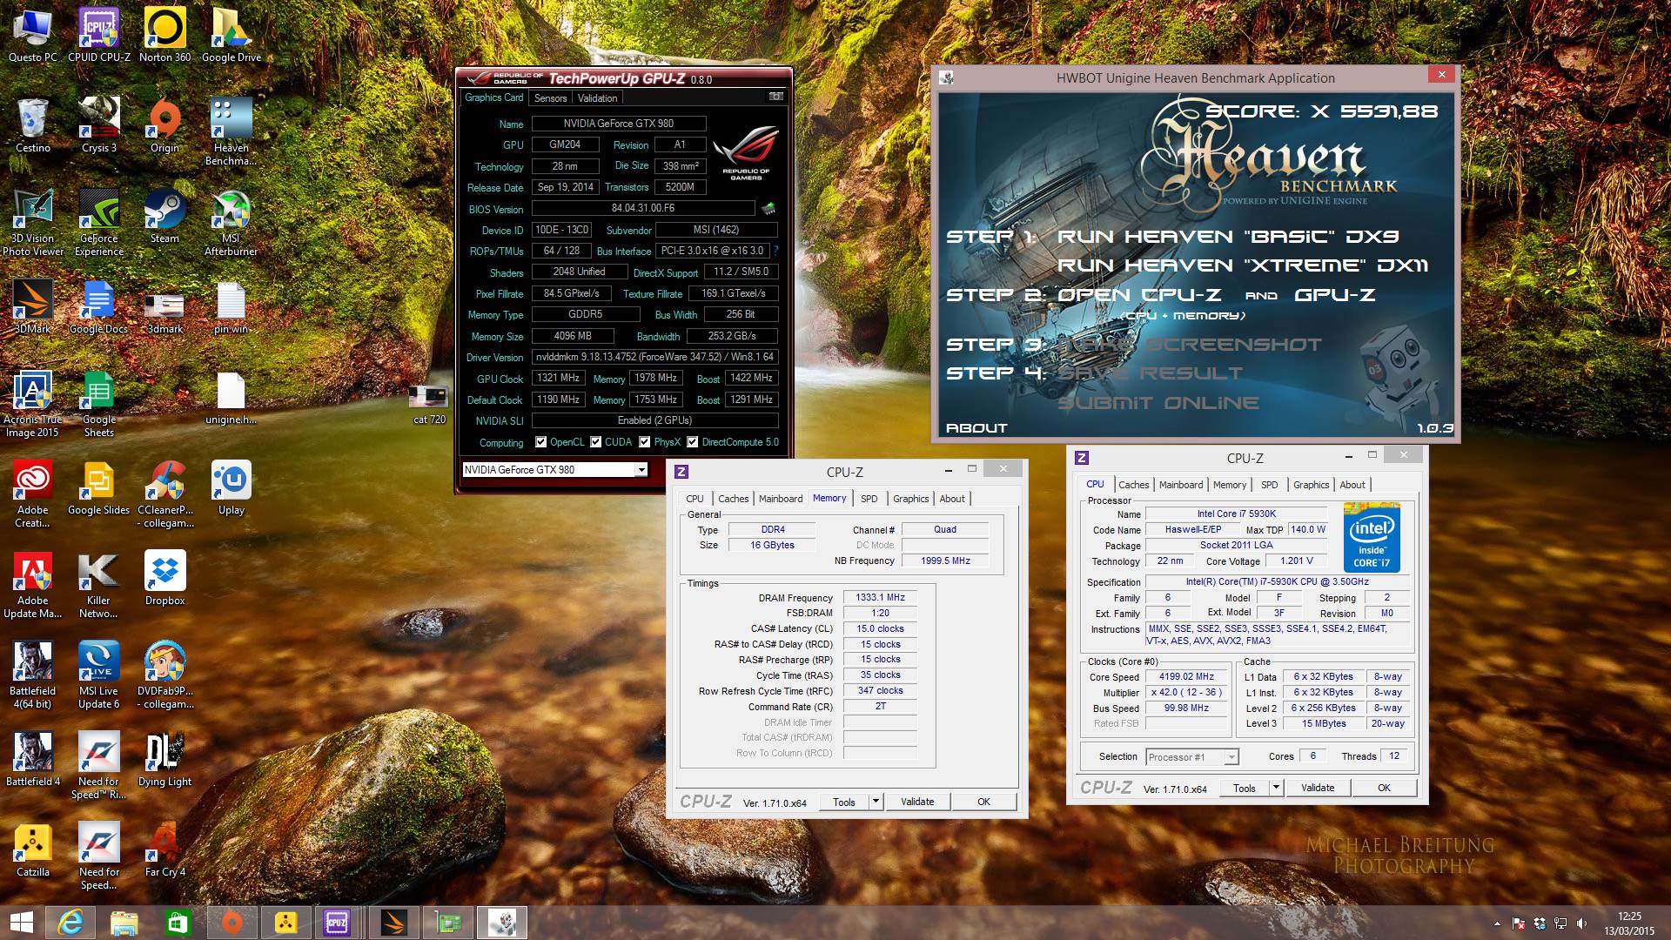Toggle the CUDA checkbox in GPU-Z
Image resolution: width=1671 pixels, height=940 pixels.
tap(596, 442)
